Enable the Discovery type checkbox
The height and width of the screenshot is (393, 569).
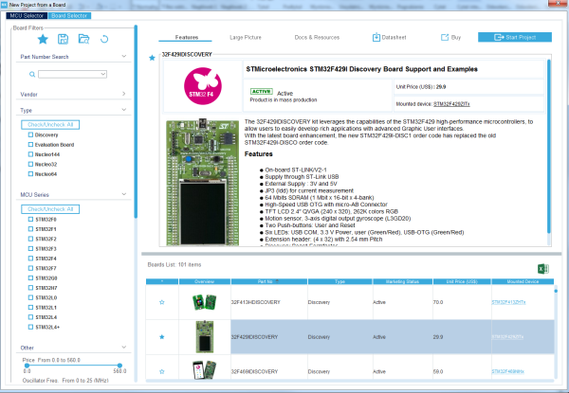pos(30,134)
